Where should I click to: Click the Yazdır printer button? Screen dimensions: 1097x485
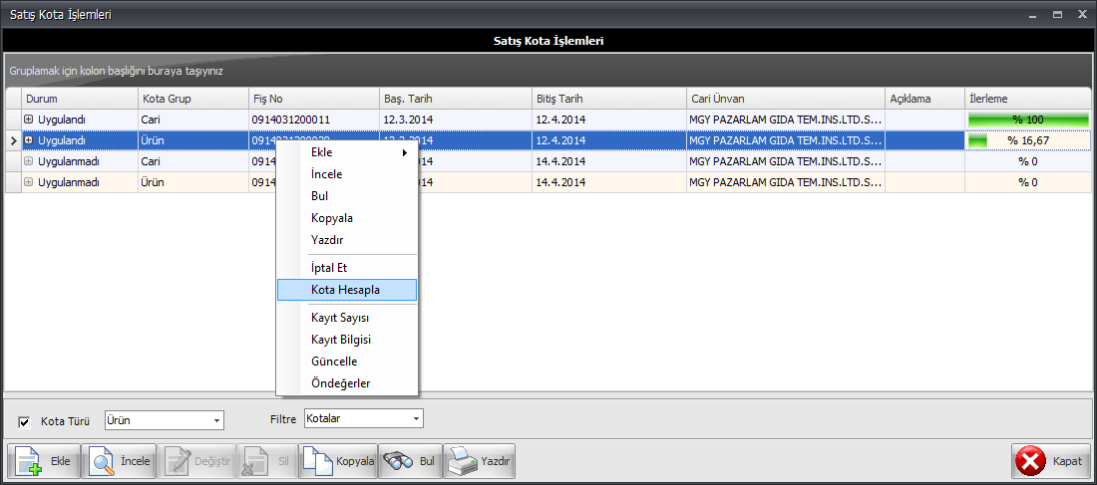480,461
